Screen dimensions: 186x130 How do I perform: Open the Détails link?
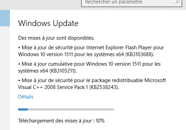pos(26,97)
